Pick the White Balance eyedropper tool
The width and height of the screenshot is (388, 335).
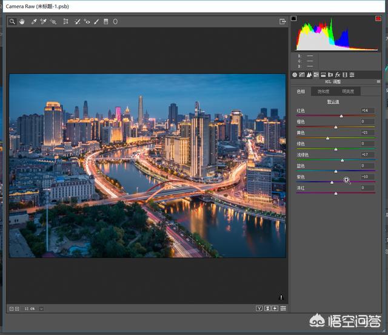[x=34, y=21]
